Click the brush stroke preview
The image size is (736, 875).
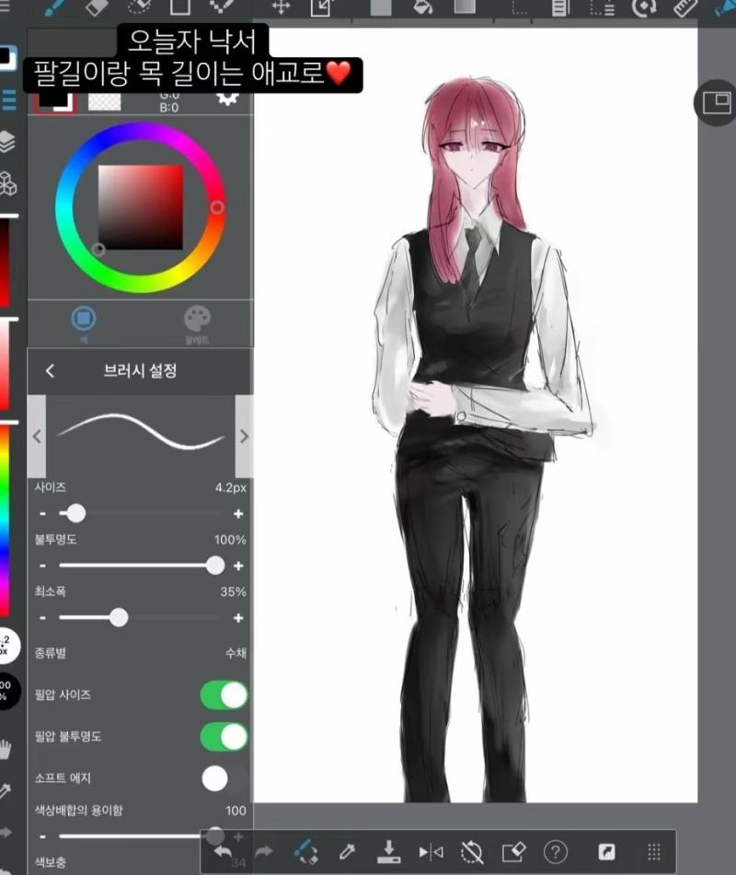[141, 437]
